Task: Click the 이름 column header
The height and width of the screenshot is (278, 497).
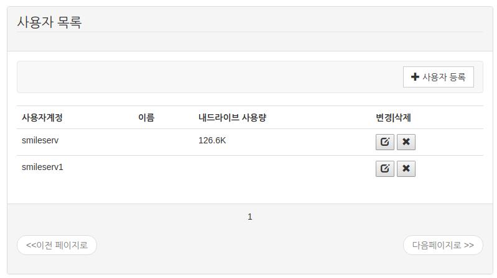Action: 146,117
